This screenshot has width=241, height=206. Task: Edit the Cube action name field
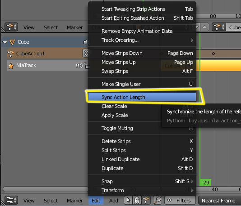click(233, 27)
